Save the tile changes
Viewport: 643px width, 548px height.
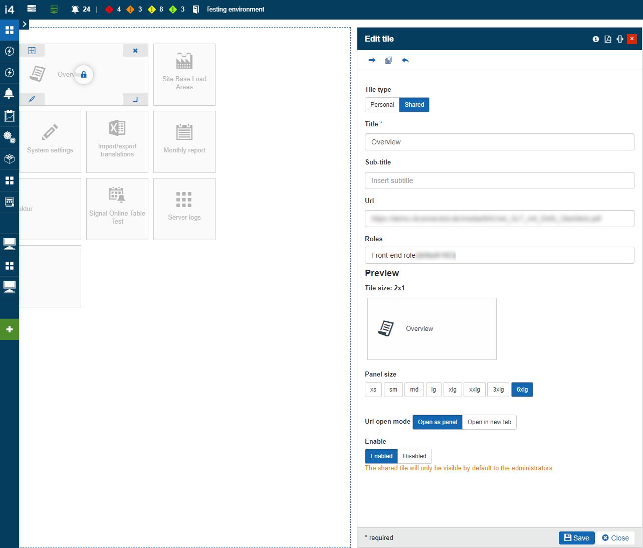click(x=576, y=537)
